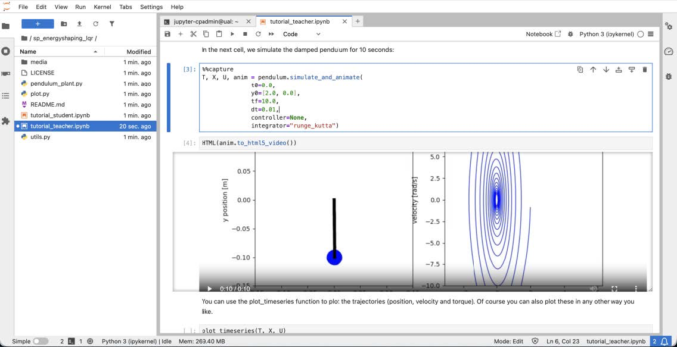
Task: Open the filter files dropdown in file browser
Action: (x=111, y=24)
